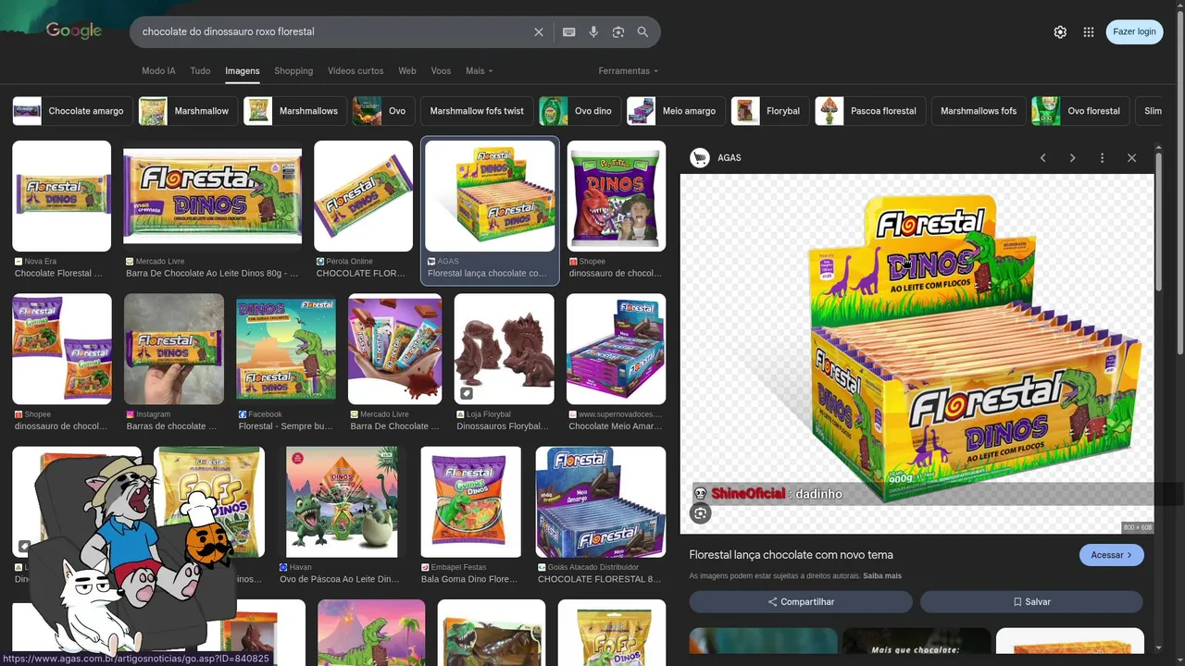The height and width of the screenshot is (666, 1185).
Task: Select the Marshmallows filter chip
Action: point(294,111)
